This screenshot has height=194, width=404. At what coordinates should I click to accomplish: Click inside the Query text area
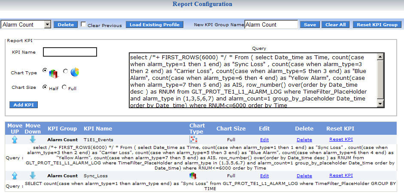point(253,80)
